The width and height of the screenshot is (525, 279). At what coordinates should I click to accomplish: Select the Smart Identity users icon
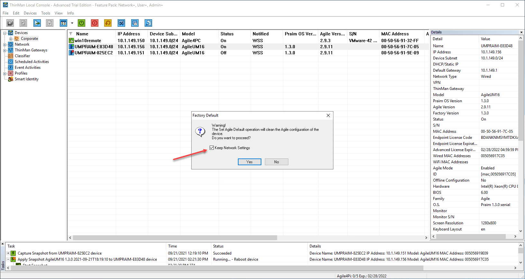tap(11, 79)
